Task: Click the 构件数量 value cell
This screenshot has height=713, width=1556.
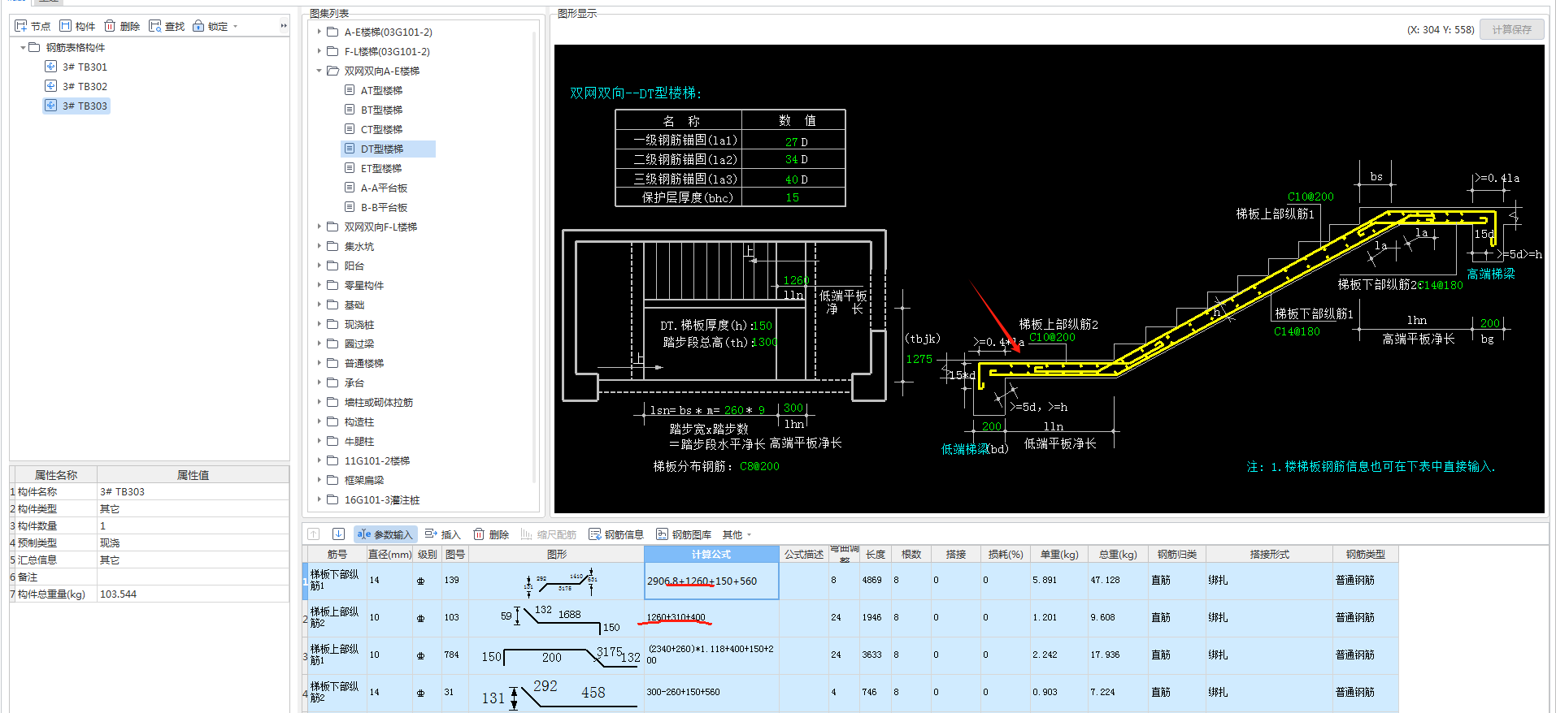Action: (193, 525)
